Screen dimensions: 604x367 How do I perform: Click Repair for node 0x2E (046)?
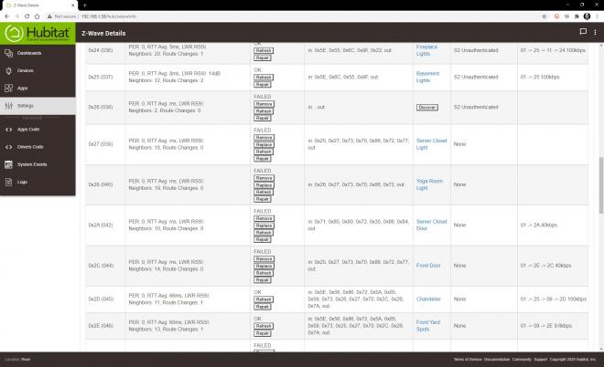(263, 333)
